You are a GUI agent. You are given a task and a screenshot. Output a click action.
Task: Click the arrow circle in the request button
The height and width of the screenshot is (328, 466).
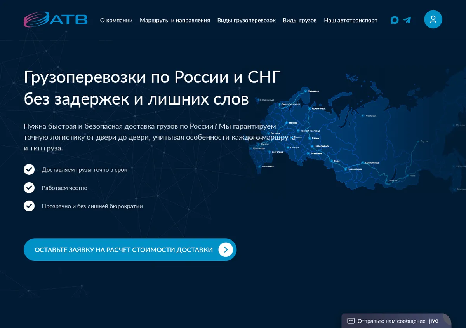[226, 249]
